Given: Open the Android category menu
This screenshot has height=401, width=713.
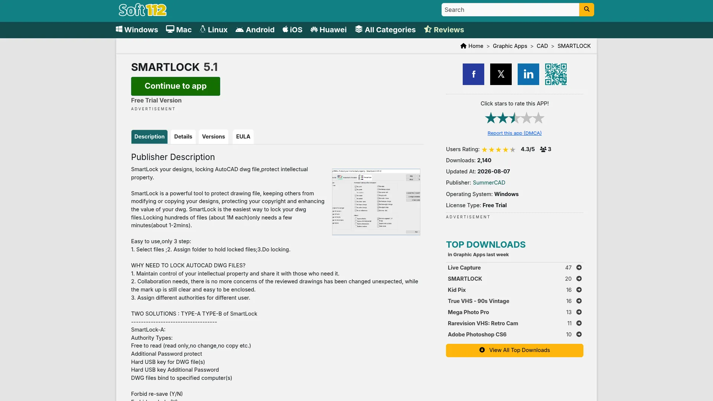Looking at the screenshot, I should point(255,30).
